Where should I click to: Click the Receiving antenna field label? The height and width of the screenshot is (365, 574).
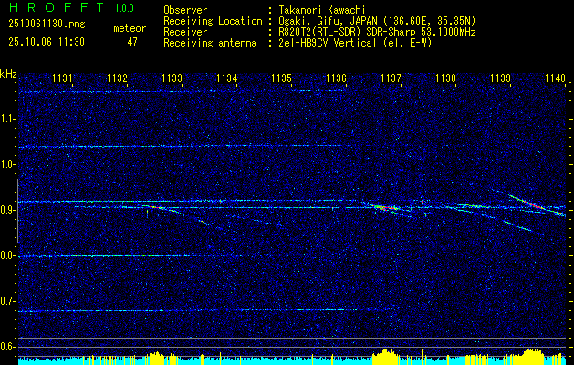click(210, 43)
